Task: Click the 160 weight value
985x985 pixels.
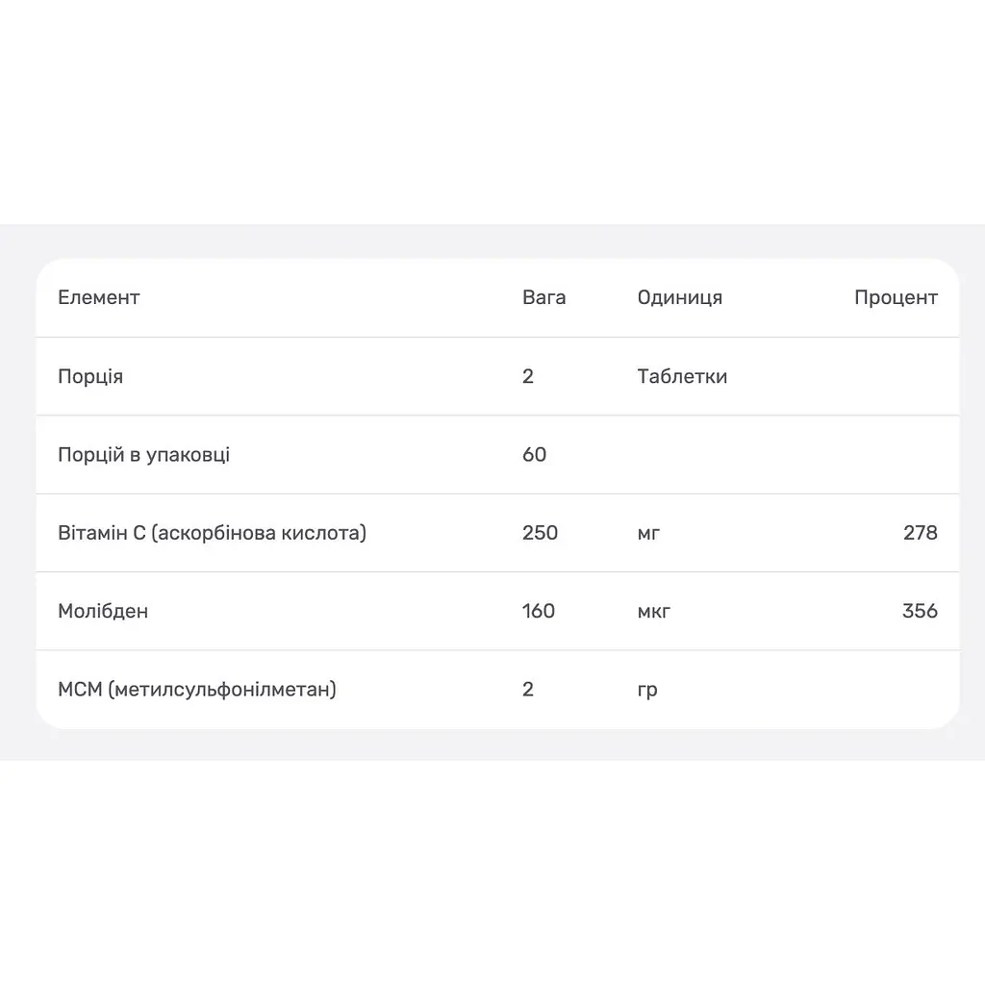Action: point(539,611)
